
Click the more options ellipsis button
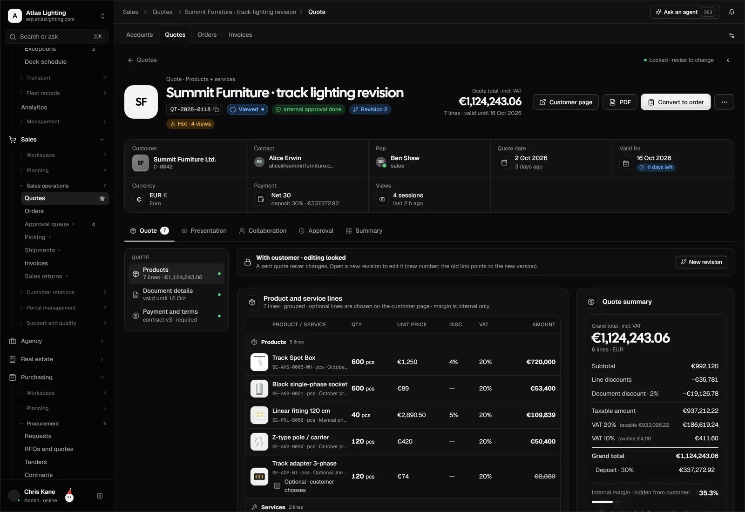point(724,102)
